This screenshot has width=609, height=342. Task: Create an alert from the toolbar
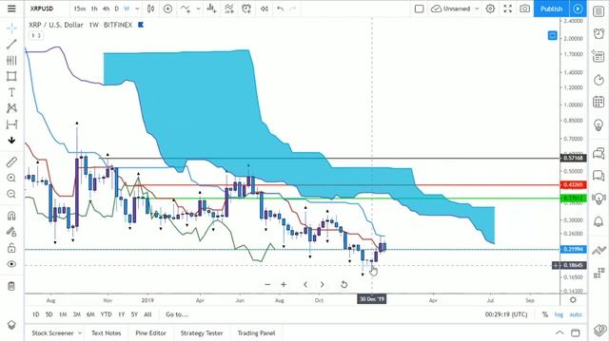(246, 9)
